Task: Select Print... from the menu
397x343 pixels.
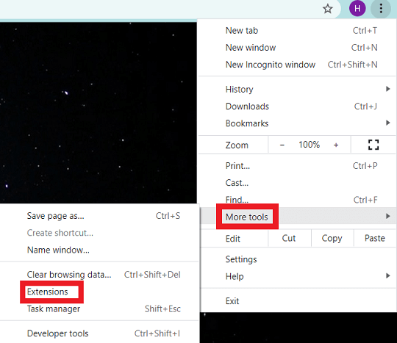Action: [298, 166]
